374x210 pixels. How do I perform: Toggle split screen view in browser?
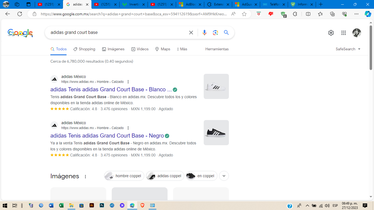pos(308,14)
